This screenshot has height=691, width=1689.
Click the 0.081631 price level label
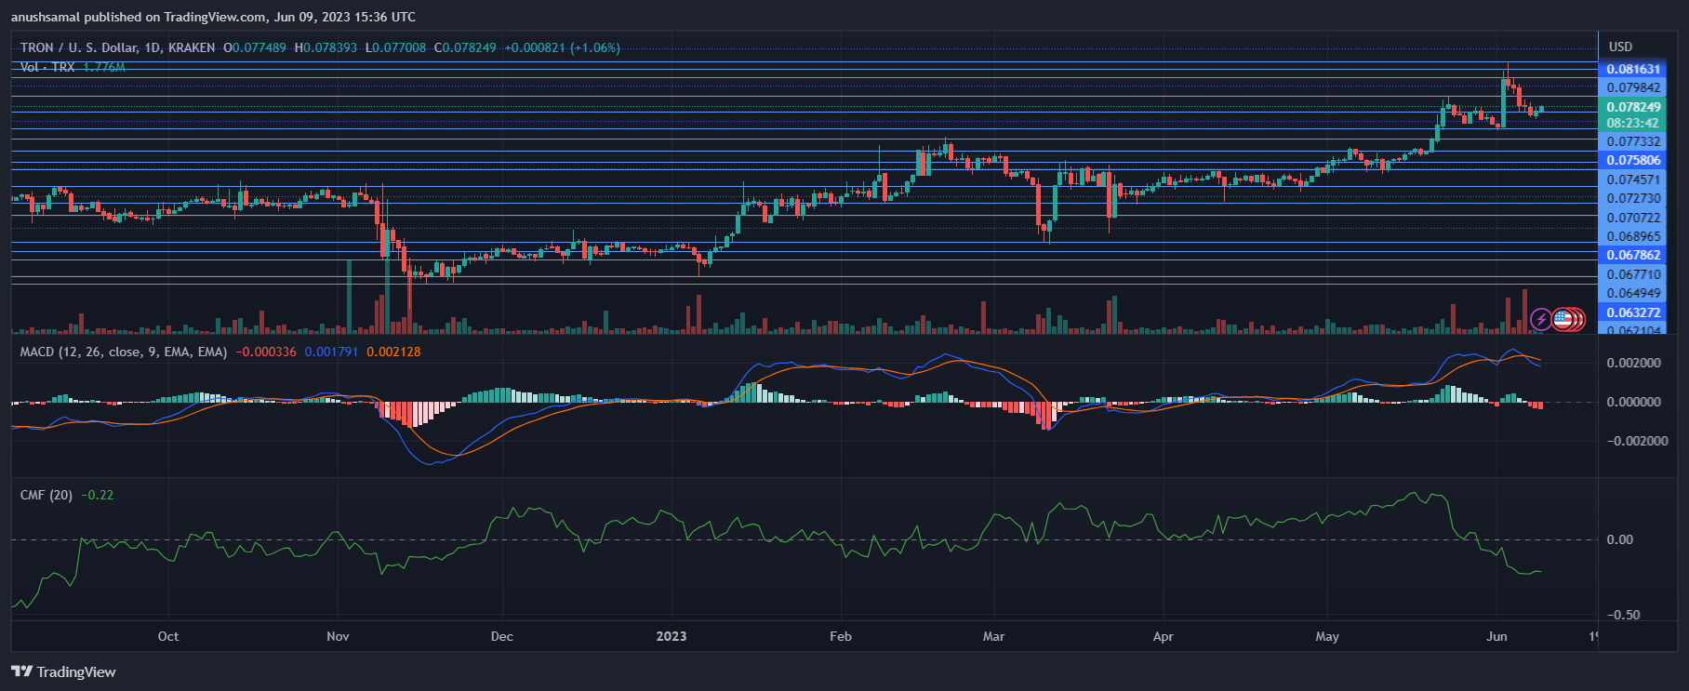tap(1633, 69)
